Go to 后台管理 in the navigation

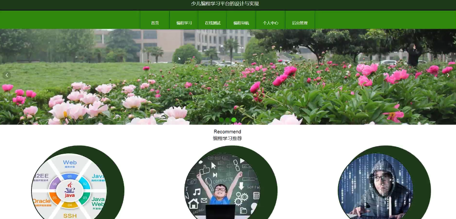(x=300, y=23)
